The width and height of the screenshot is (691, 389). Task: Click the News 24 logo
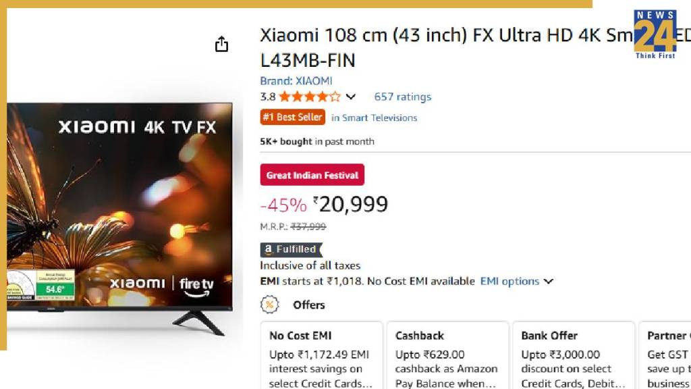[655, 34]
